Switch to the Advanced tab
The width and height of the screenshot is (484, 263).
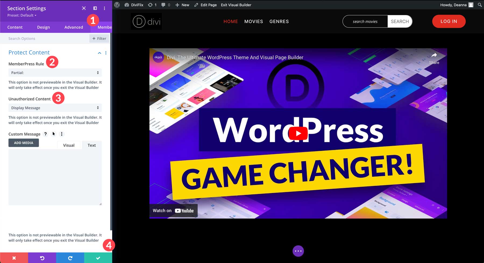[74, 27]
